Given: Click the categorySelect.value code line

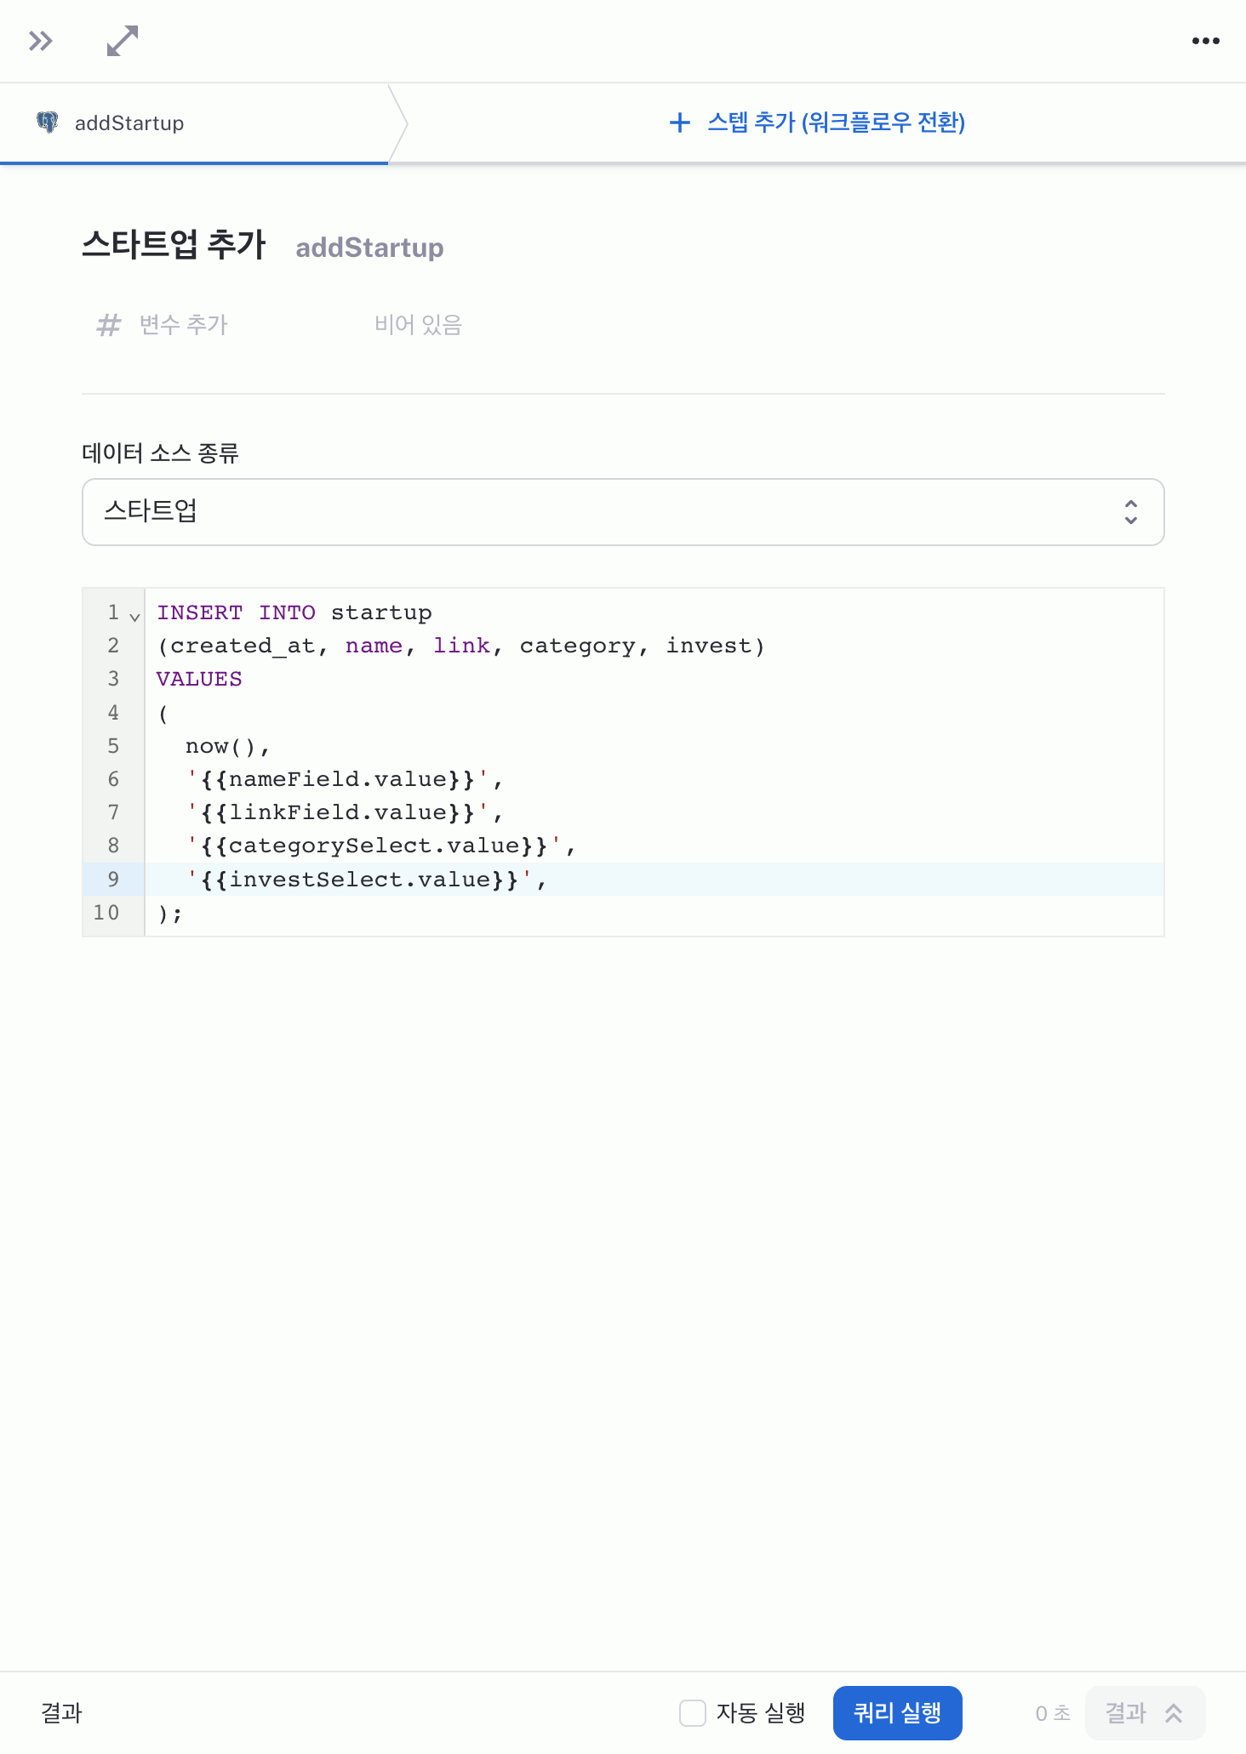Looking at the screenshot, I should point(380,846).
